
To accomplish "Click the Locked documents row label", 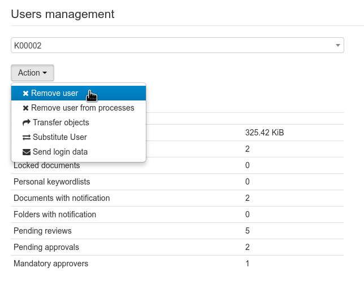I will (47, 166).
